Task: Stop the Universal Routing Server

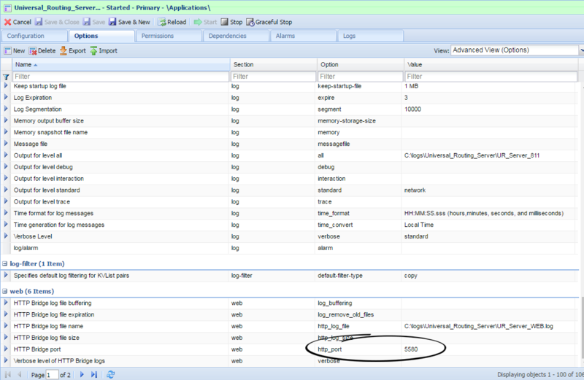Action: click(x=231, y=22)
